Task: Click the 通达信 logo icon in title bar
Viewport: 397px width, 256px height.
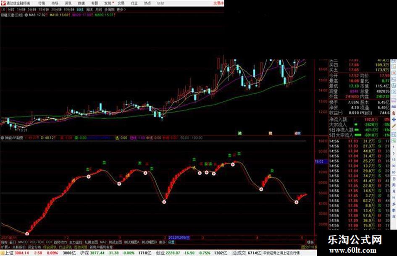Action: tap(3, 3)
